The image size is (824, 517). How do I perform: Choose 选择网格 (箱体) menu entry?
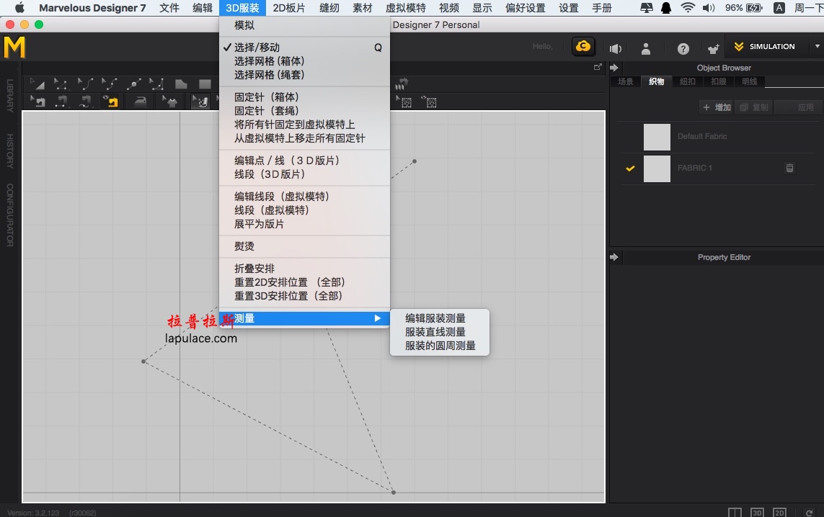point(305,61)
